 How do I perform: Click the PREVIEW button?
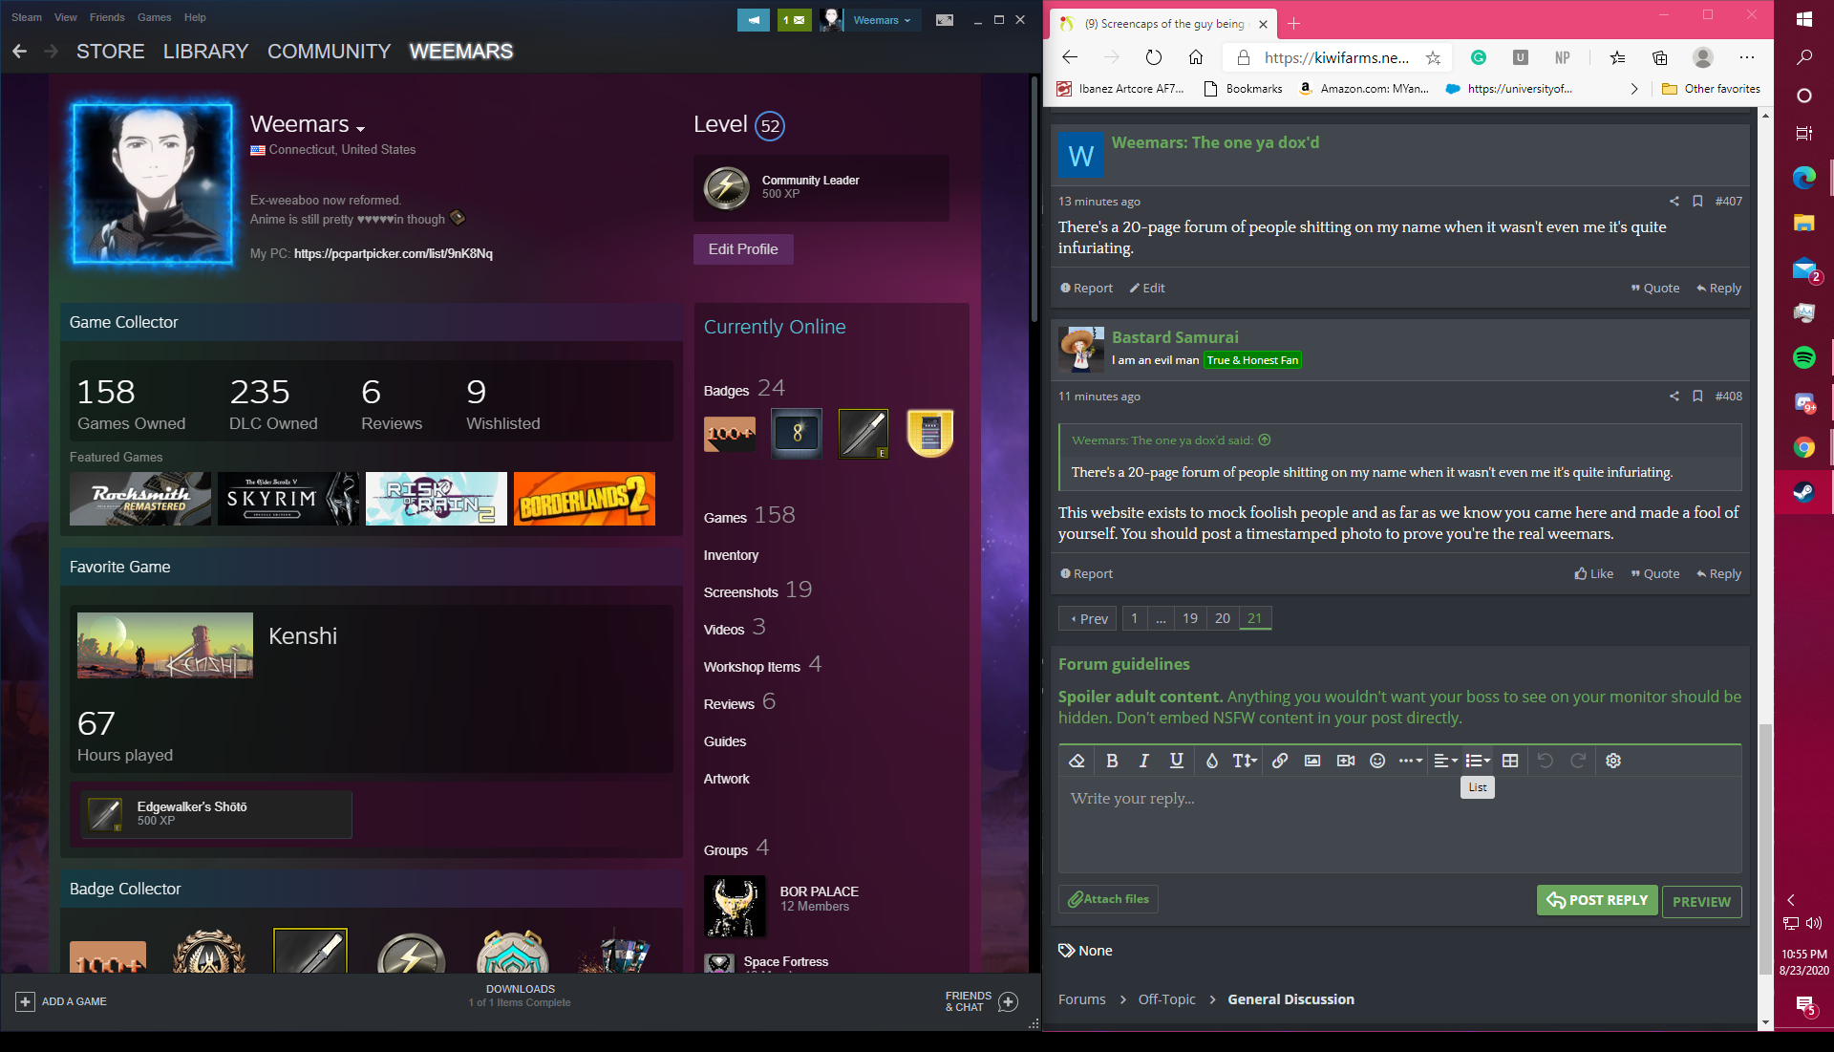pyautogui.click(x=1701, y=901)
